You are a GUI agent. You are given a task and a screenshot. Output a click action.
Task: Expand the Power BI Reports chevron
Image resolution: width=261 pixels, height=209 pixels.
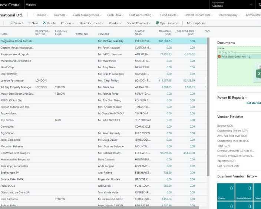pyautogui.click(x=246, y=98)
